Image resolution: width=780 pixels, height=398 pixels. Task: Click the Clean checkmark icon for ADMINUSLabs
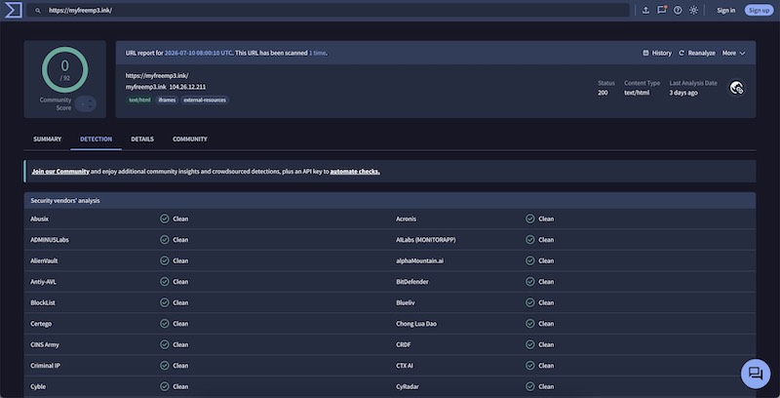[164, 239]
